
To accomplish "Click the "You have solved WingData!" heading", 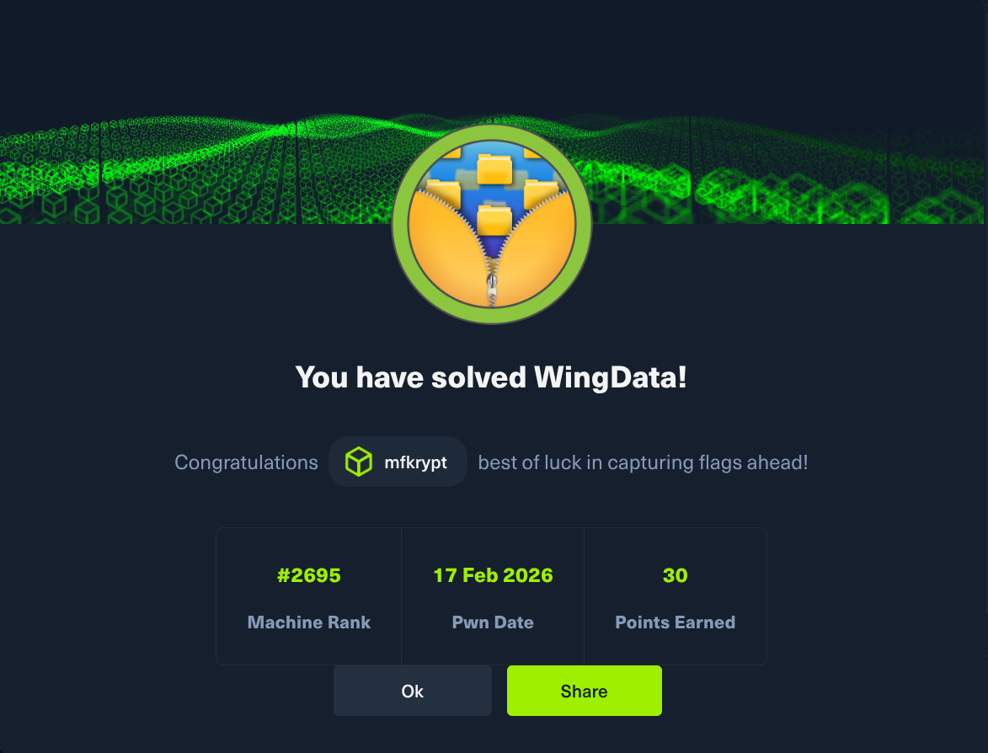I will (491, 377).
